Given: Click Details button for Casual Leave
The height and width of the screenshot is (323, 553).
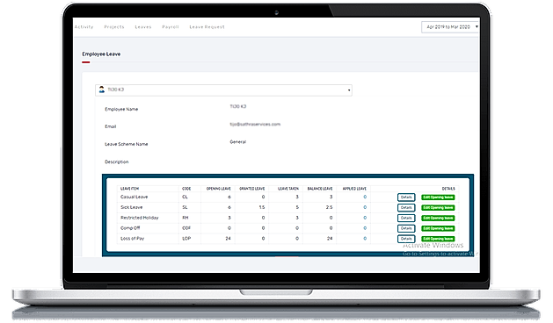Looking at the screenshot, I should (x=406, y=197).
